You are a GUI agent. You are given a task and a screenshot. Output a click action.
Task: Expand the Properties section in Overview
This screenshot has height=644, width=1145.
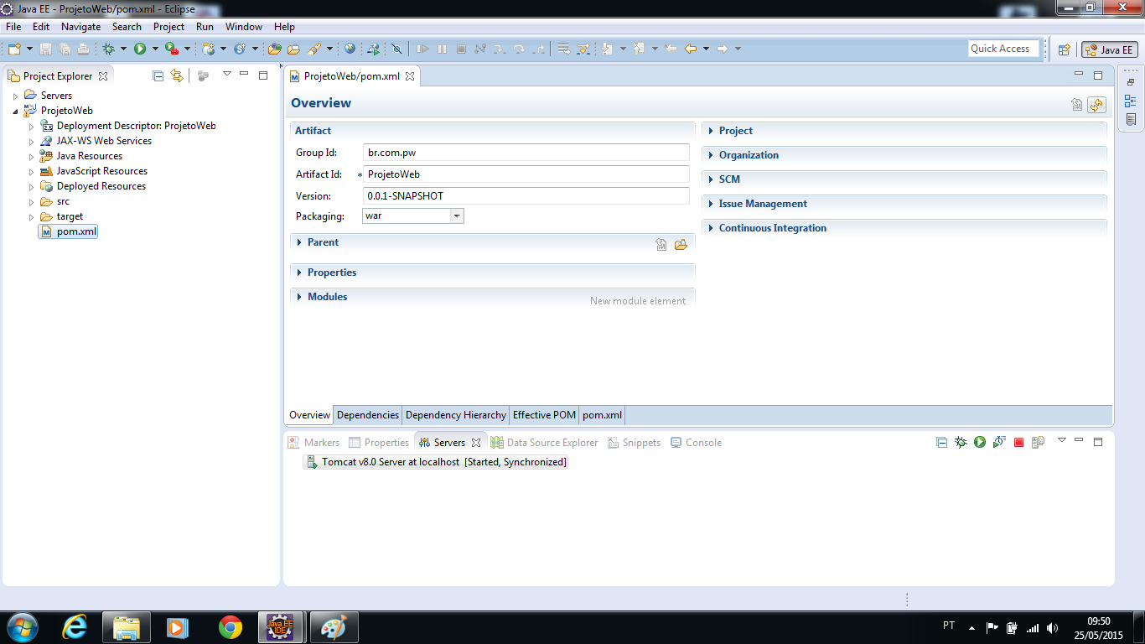tap(299, 273)
